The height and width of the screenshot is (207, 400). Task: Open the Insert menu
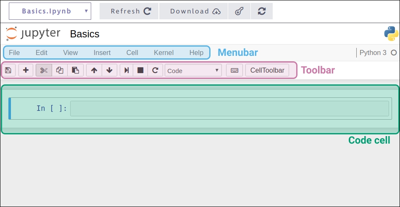tap(102, 52)
